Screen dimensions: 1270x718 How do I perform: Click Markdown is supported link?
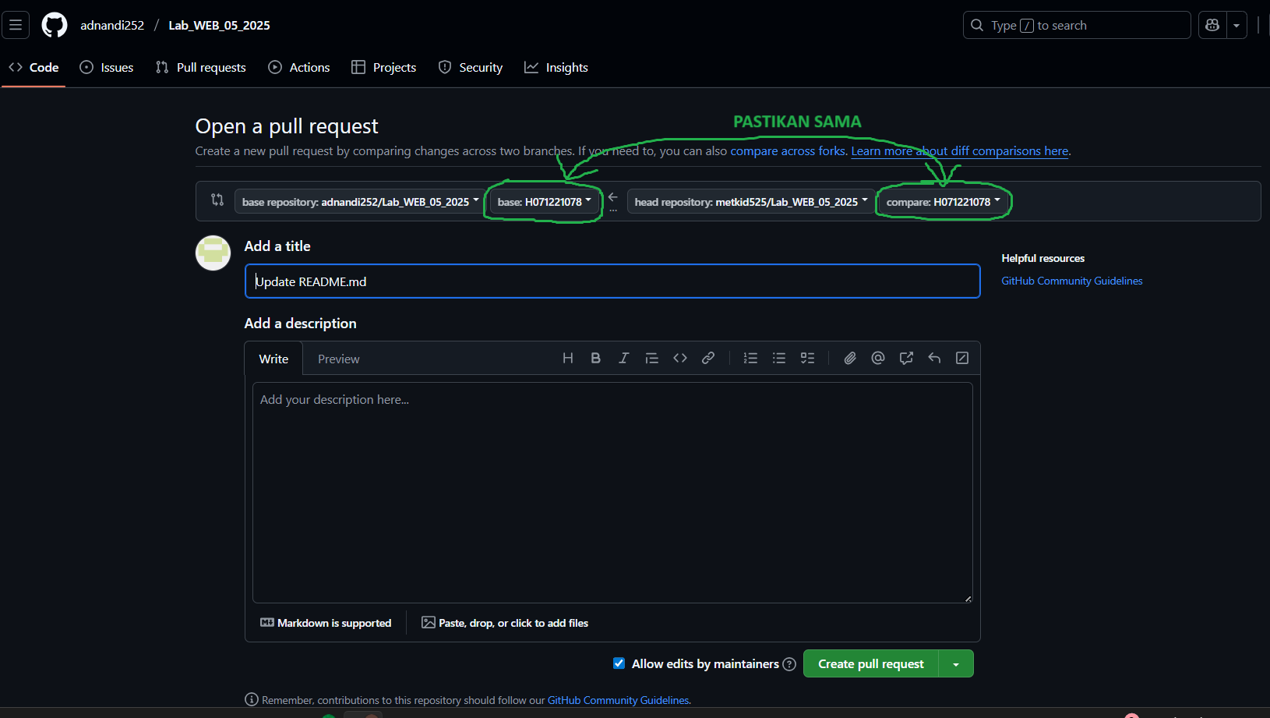[326, 623]
